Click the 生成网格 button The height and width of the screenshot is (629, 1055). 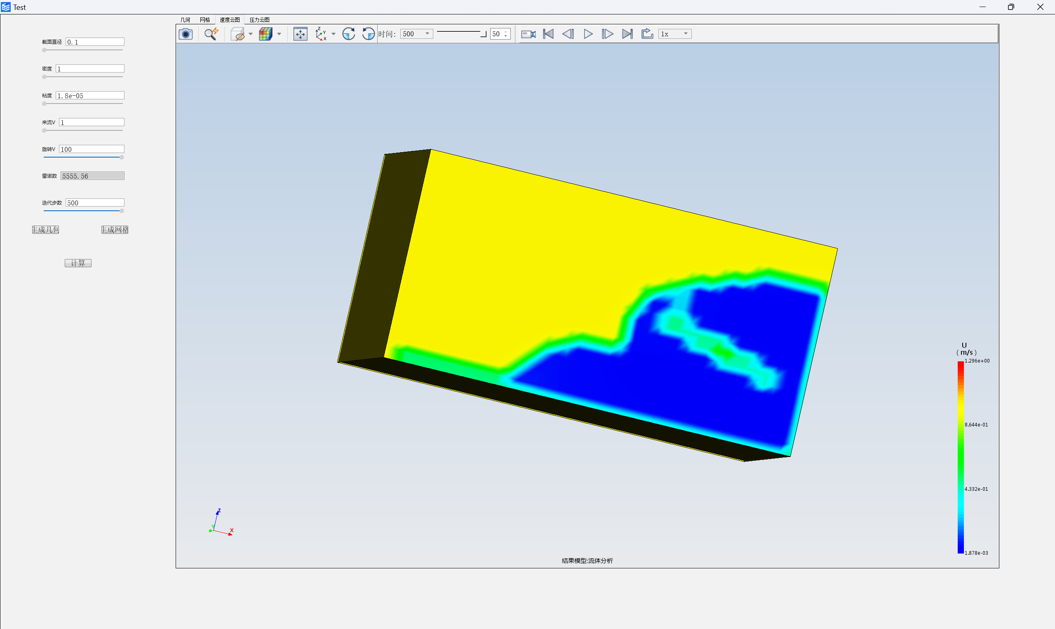(115, 230)
